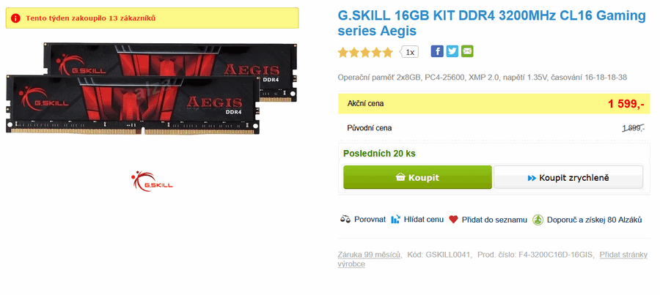This screenshot has width=660, height=295.
Task: Click the red info icon in yellow banner
Action: click(15, 18)
